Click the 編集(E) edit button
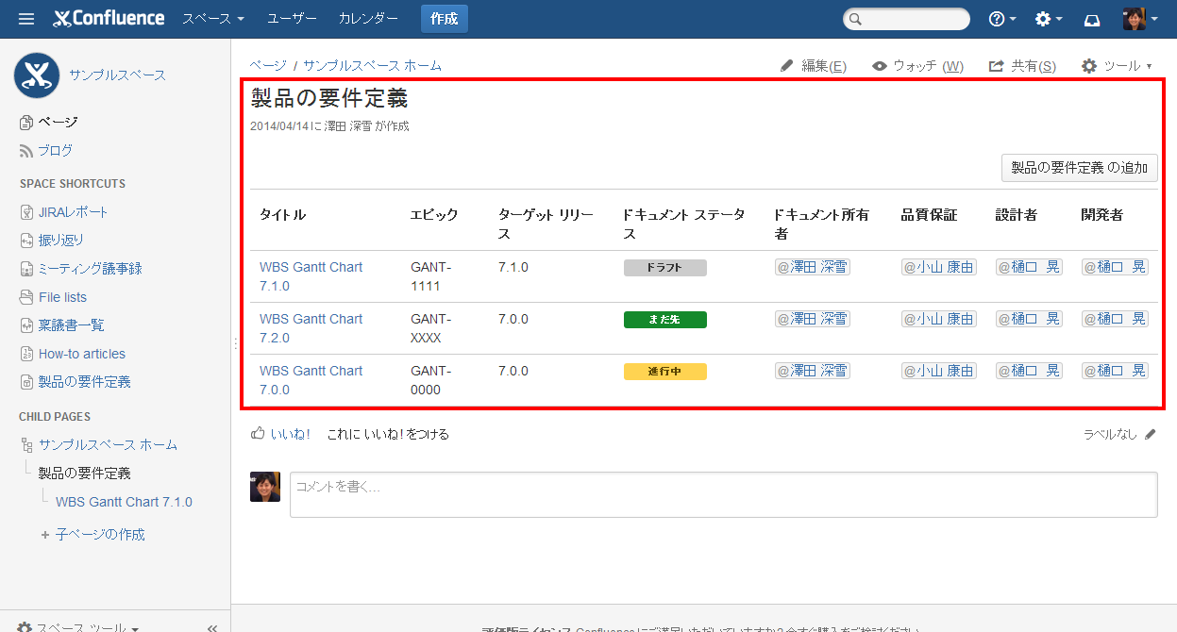This screenshot has width=1177, height=632. coord(814,66)
